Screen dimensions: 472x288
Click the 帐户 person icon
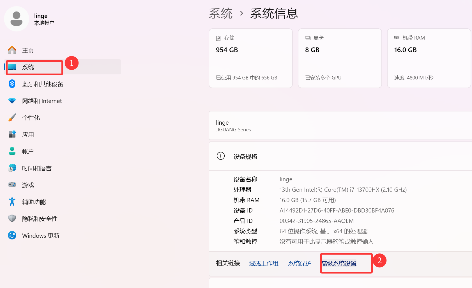coord(12,151)
